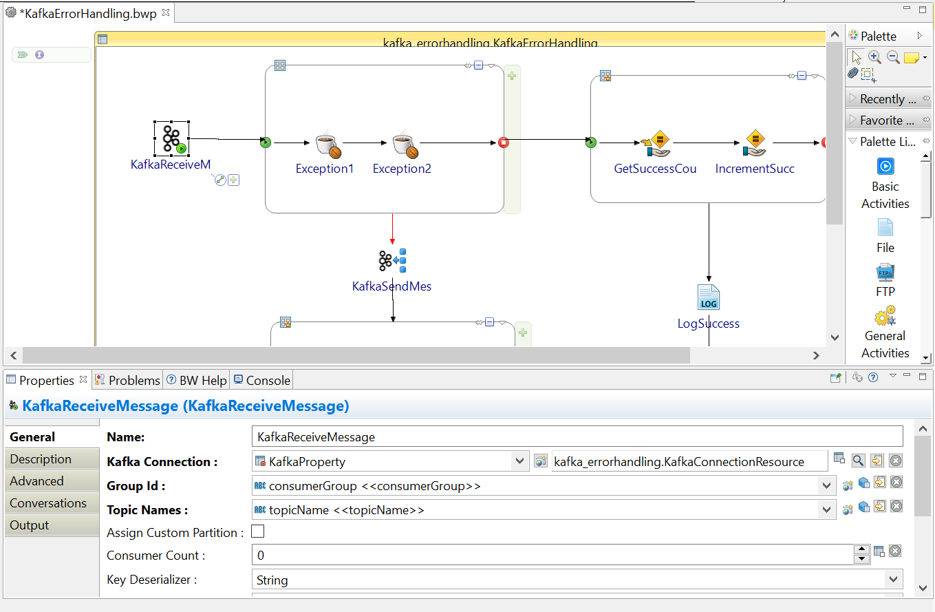Select the GetSuccessCount activity icon
Image resolution: width=935 pixels, height=612 pixels.
tap(656, 143)
